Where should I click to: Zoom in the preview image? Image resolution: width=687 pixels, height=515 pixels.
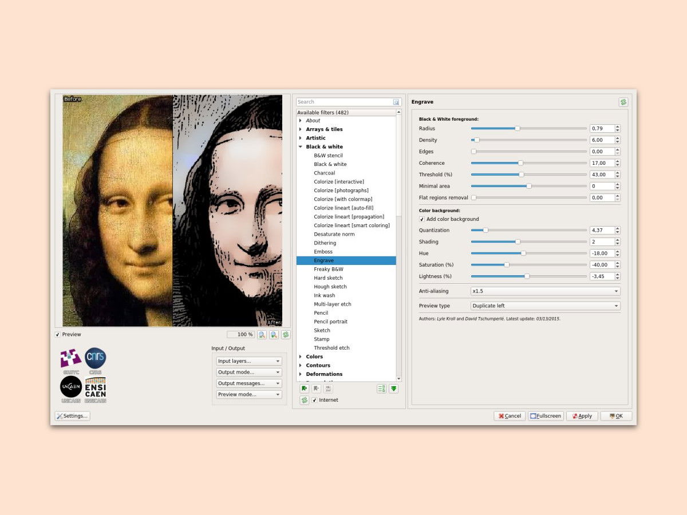tap(274, 335)
